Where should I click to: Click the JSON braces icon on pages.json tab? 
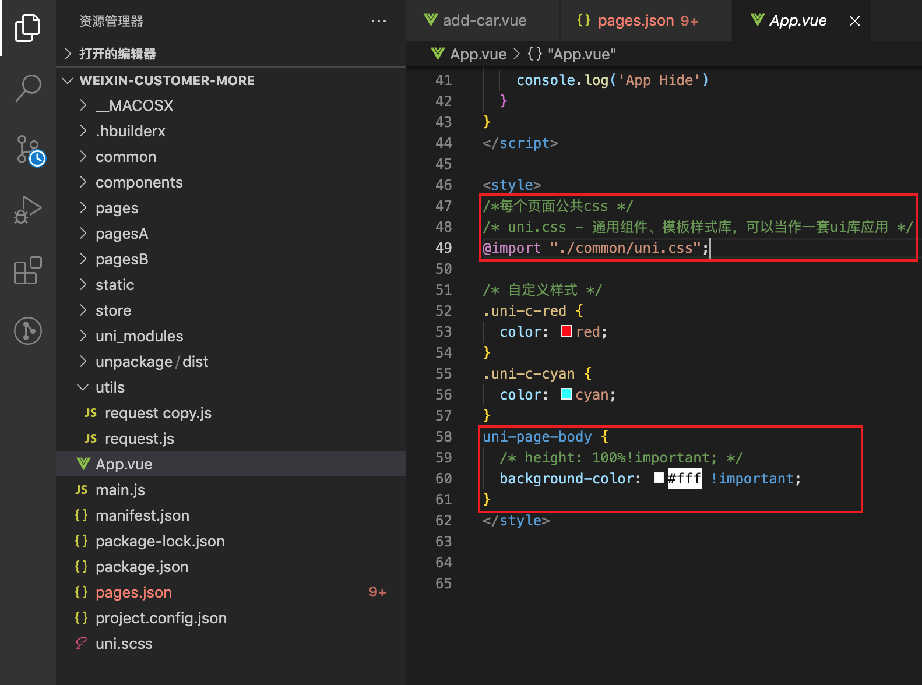(583, 20)
